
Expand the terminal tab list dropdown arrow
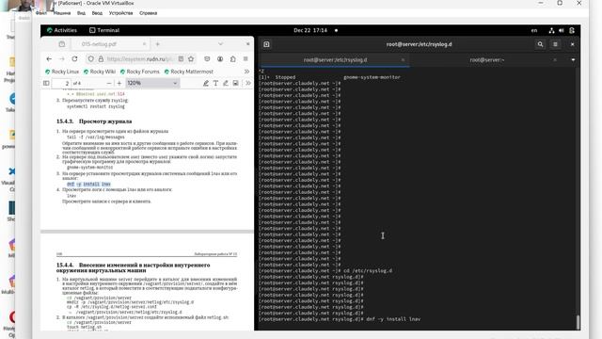click(573, 60)
